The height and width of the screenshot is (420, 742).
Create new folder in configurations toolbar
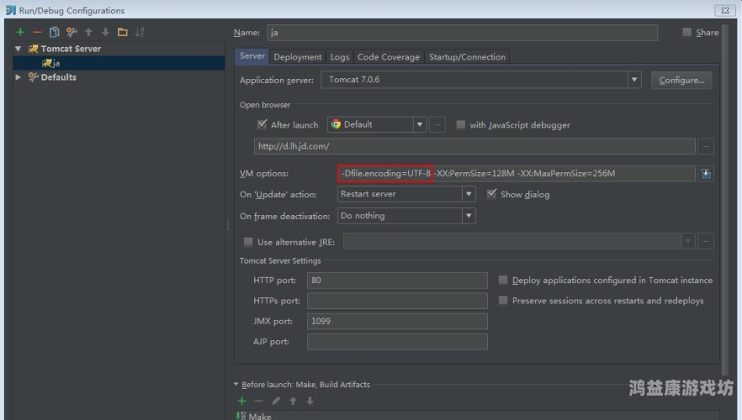point(123,32)
